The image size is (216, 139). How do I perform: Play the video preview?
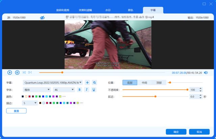9,72
